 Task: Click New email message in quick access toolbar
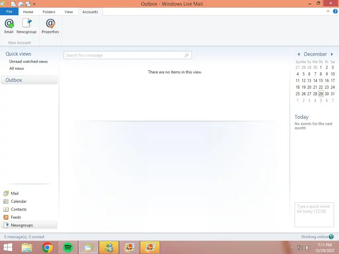tap(13, 4)
